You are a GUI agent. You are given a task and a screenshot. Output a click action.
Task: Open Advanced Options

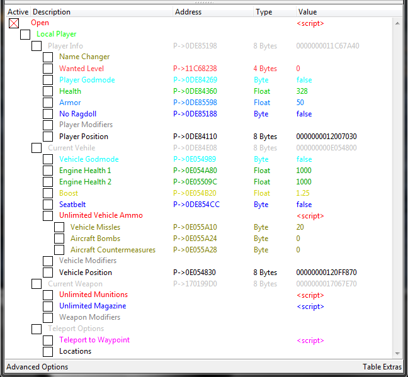(x=37, y=367)
